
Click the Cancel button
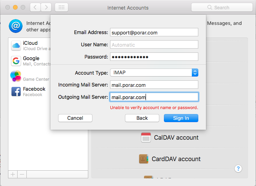75,118
